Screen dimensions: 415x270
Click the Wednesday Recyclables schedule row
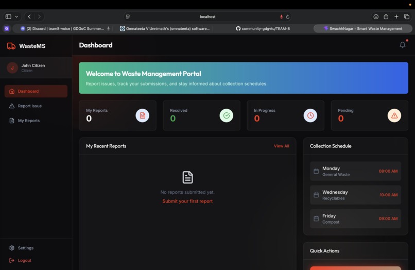[355, 195]
